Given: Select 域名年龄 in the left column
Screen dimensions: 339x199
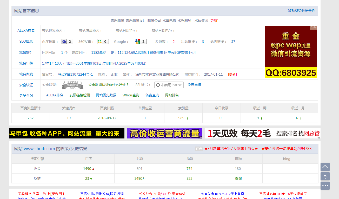Looking at the screenshot, I should 26,63.
